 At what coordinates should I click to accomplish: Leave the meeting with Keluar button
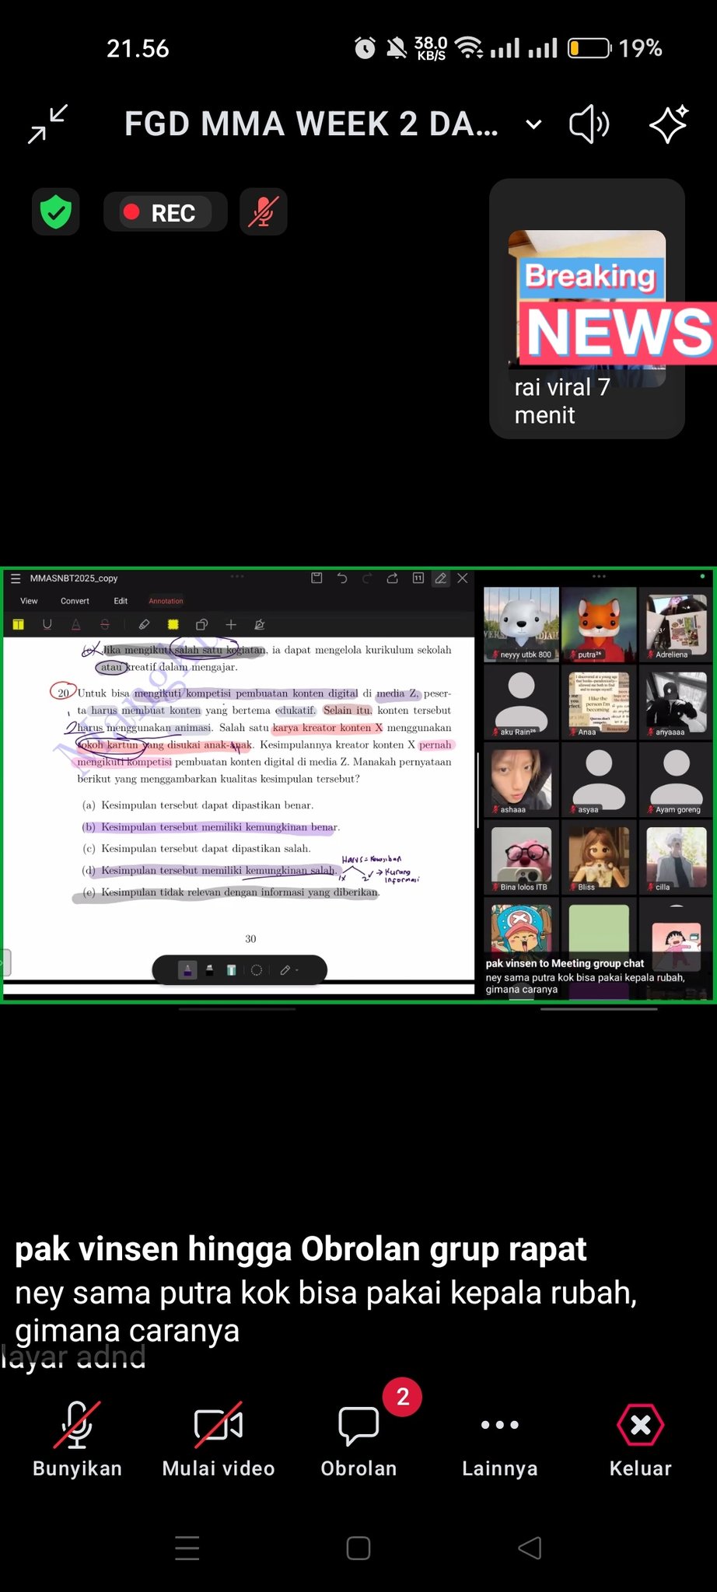tap(640, 1438)
